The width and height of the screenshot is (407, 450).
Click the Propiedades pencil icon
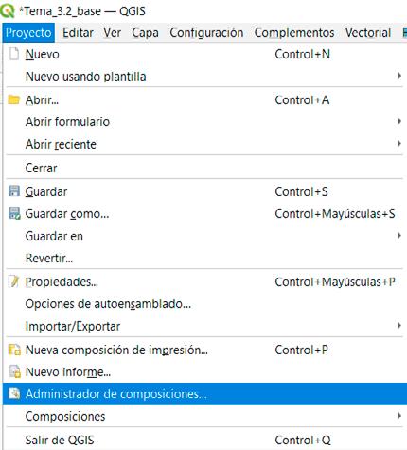14,281
